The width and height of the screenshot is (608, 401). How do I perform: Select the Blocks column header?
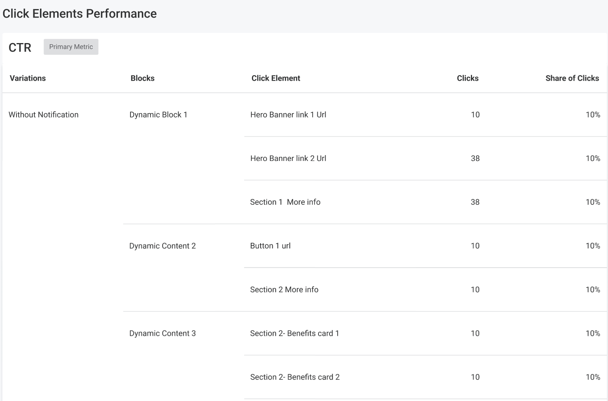click(143, 78)
